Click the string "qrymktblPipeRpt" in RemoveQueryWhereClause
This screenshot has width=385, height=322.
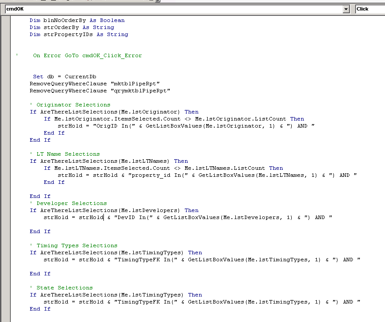tap(140, 91)
